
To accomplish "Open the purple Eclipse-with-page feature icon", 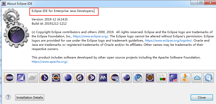I will coord(21,78).
